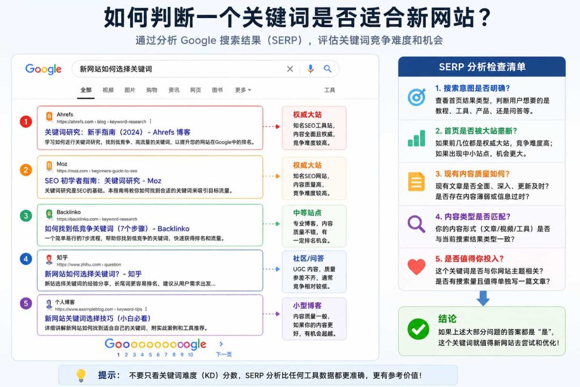Open the three-dot menu next to the exampleblog URL
Viewport: 580px width, 387px height.
coord(146,309)
